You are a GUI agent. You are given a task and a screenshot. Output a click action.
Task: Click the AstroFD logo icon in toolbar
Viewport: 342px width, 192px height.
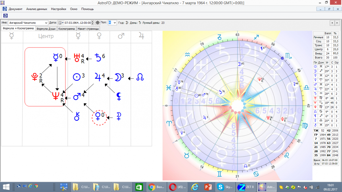5,15
